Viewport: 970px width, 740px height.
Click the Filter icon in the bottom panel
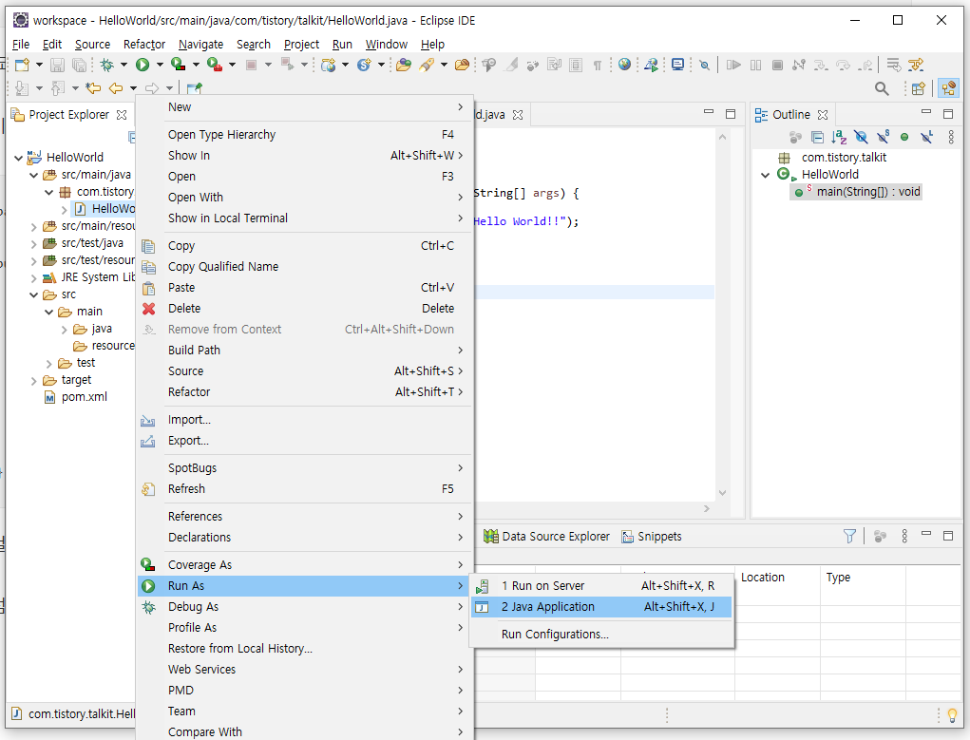point(850,537)
